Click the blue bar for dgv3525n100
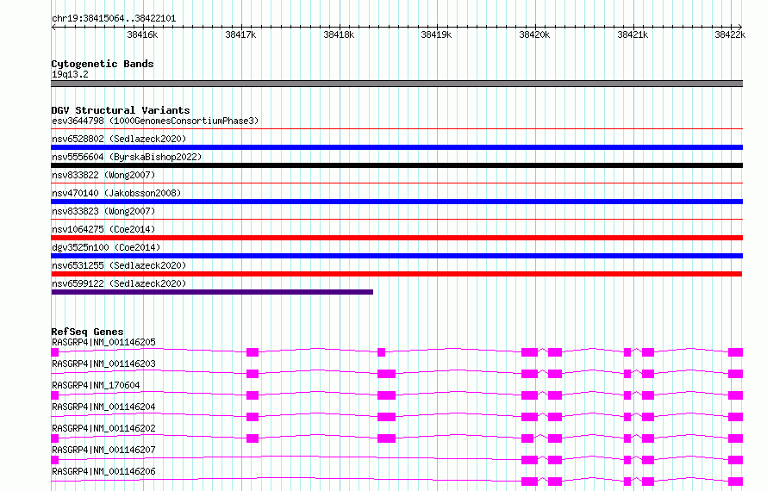The width and height of the screenshot is (767, 491). 396,256
